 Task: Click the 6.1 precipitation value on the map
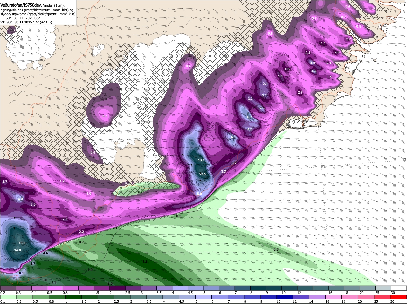click(22, 273)
